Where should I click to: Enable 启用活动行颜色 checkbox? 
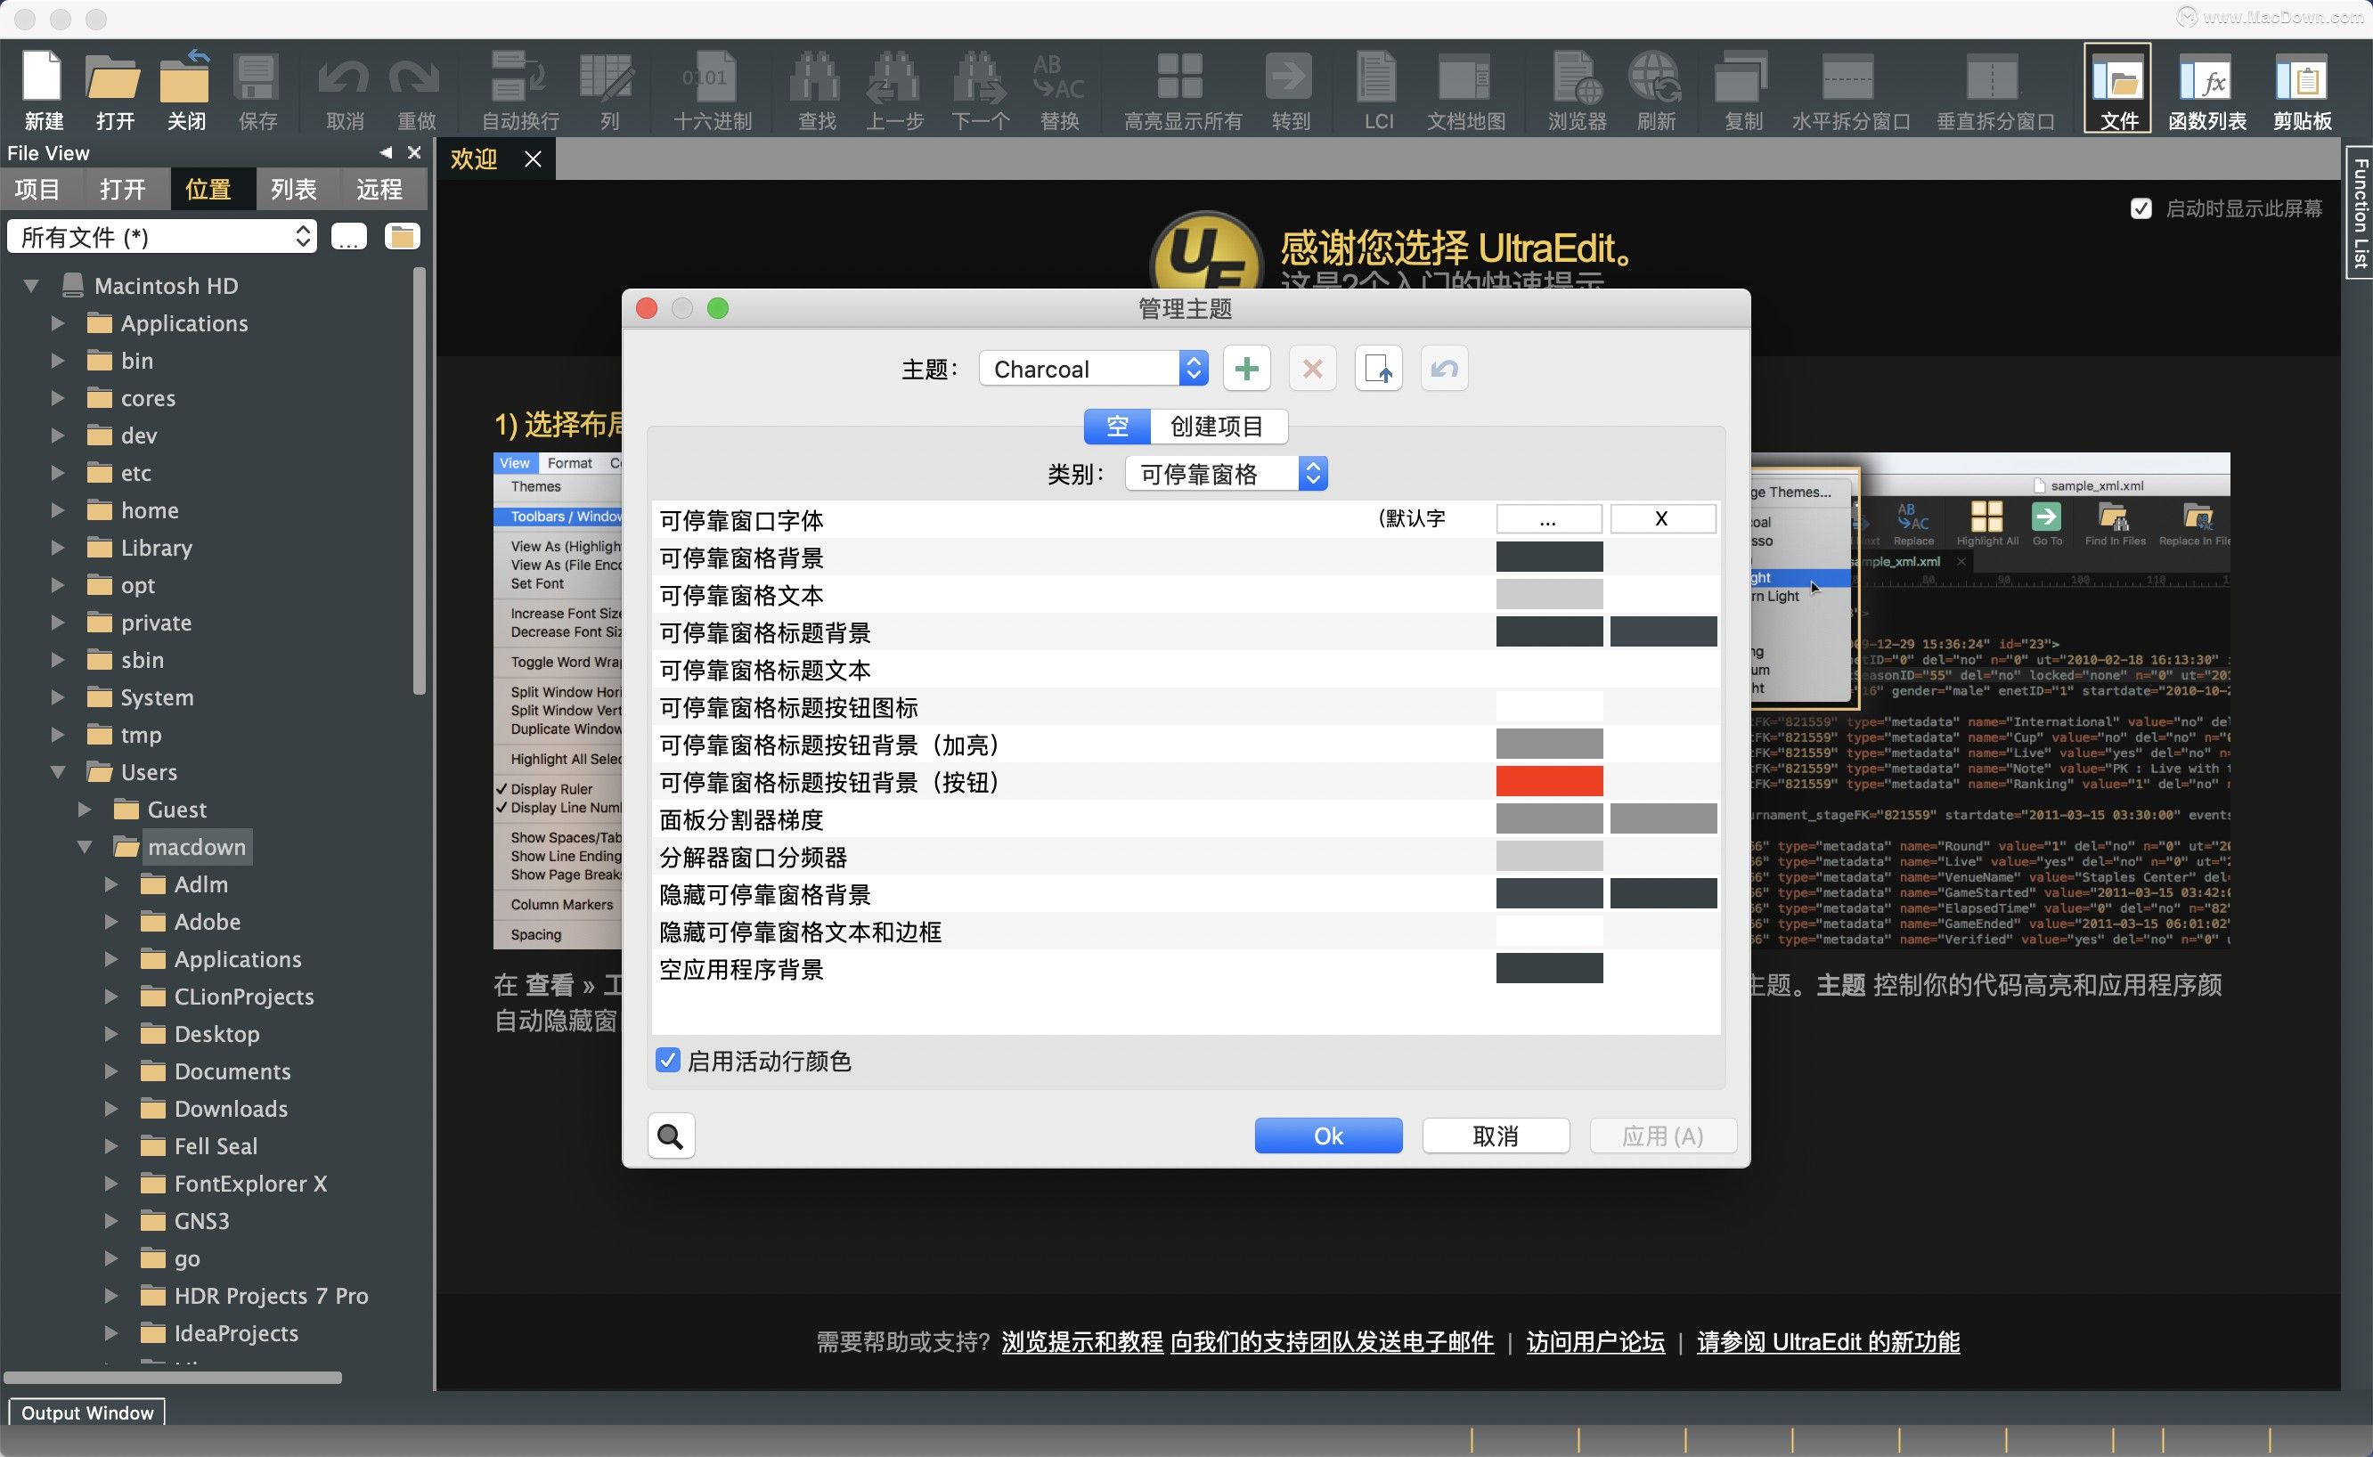pos(668,1061)
